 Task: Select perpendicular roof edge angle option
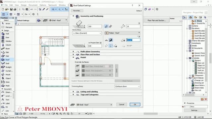(111, 46)
